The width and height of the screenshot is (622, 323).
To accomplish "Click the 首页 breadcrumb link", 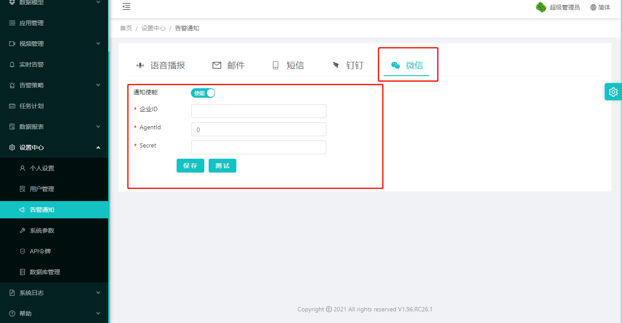I will (126, 28).
